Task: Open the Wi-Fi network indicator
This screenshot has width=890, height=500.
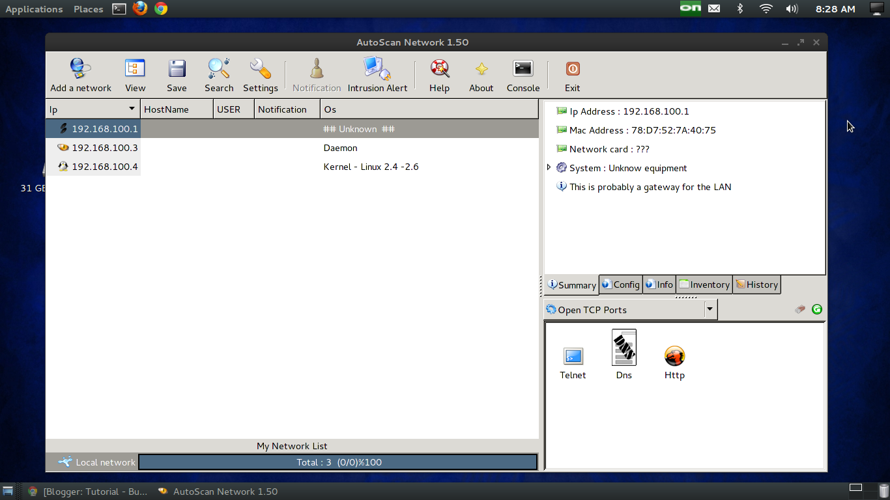Action: click(766, 8)
